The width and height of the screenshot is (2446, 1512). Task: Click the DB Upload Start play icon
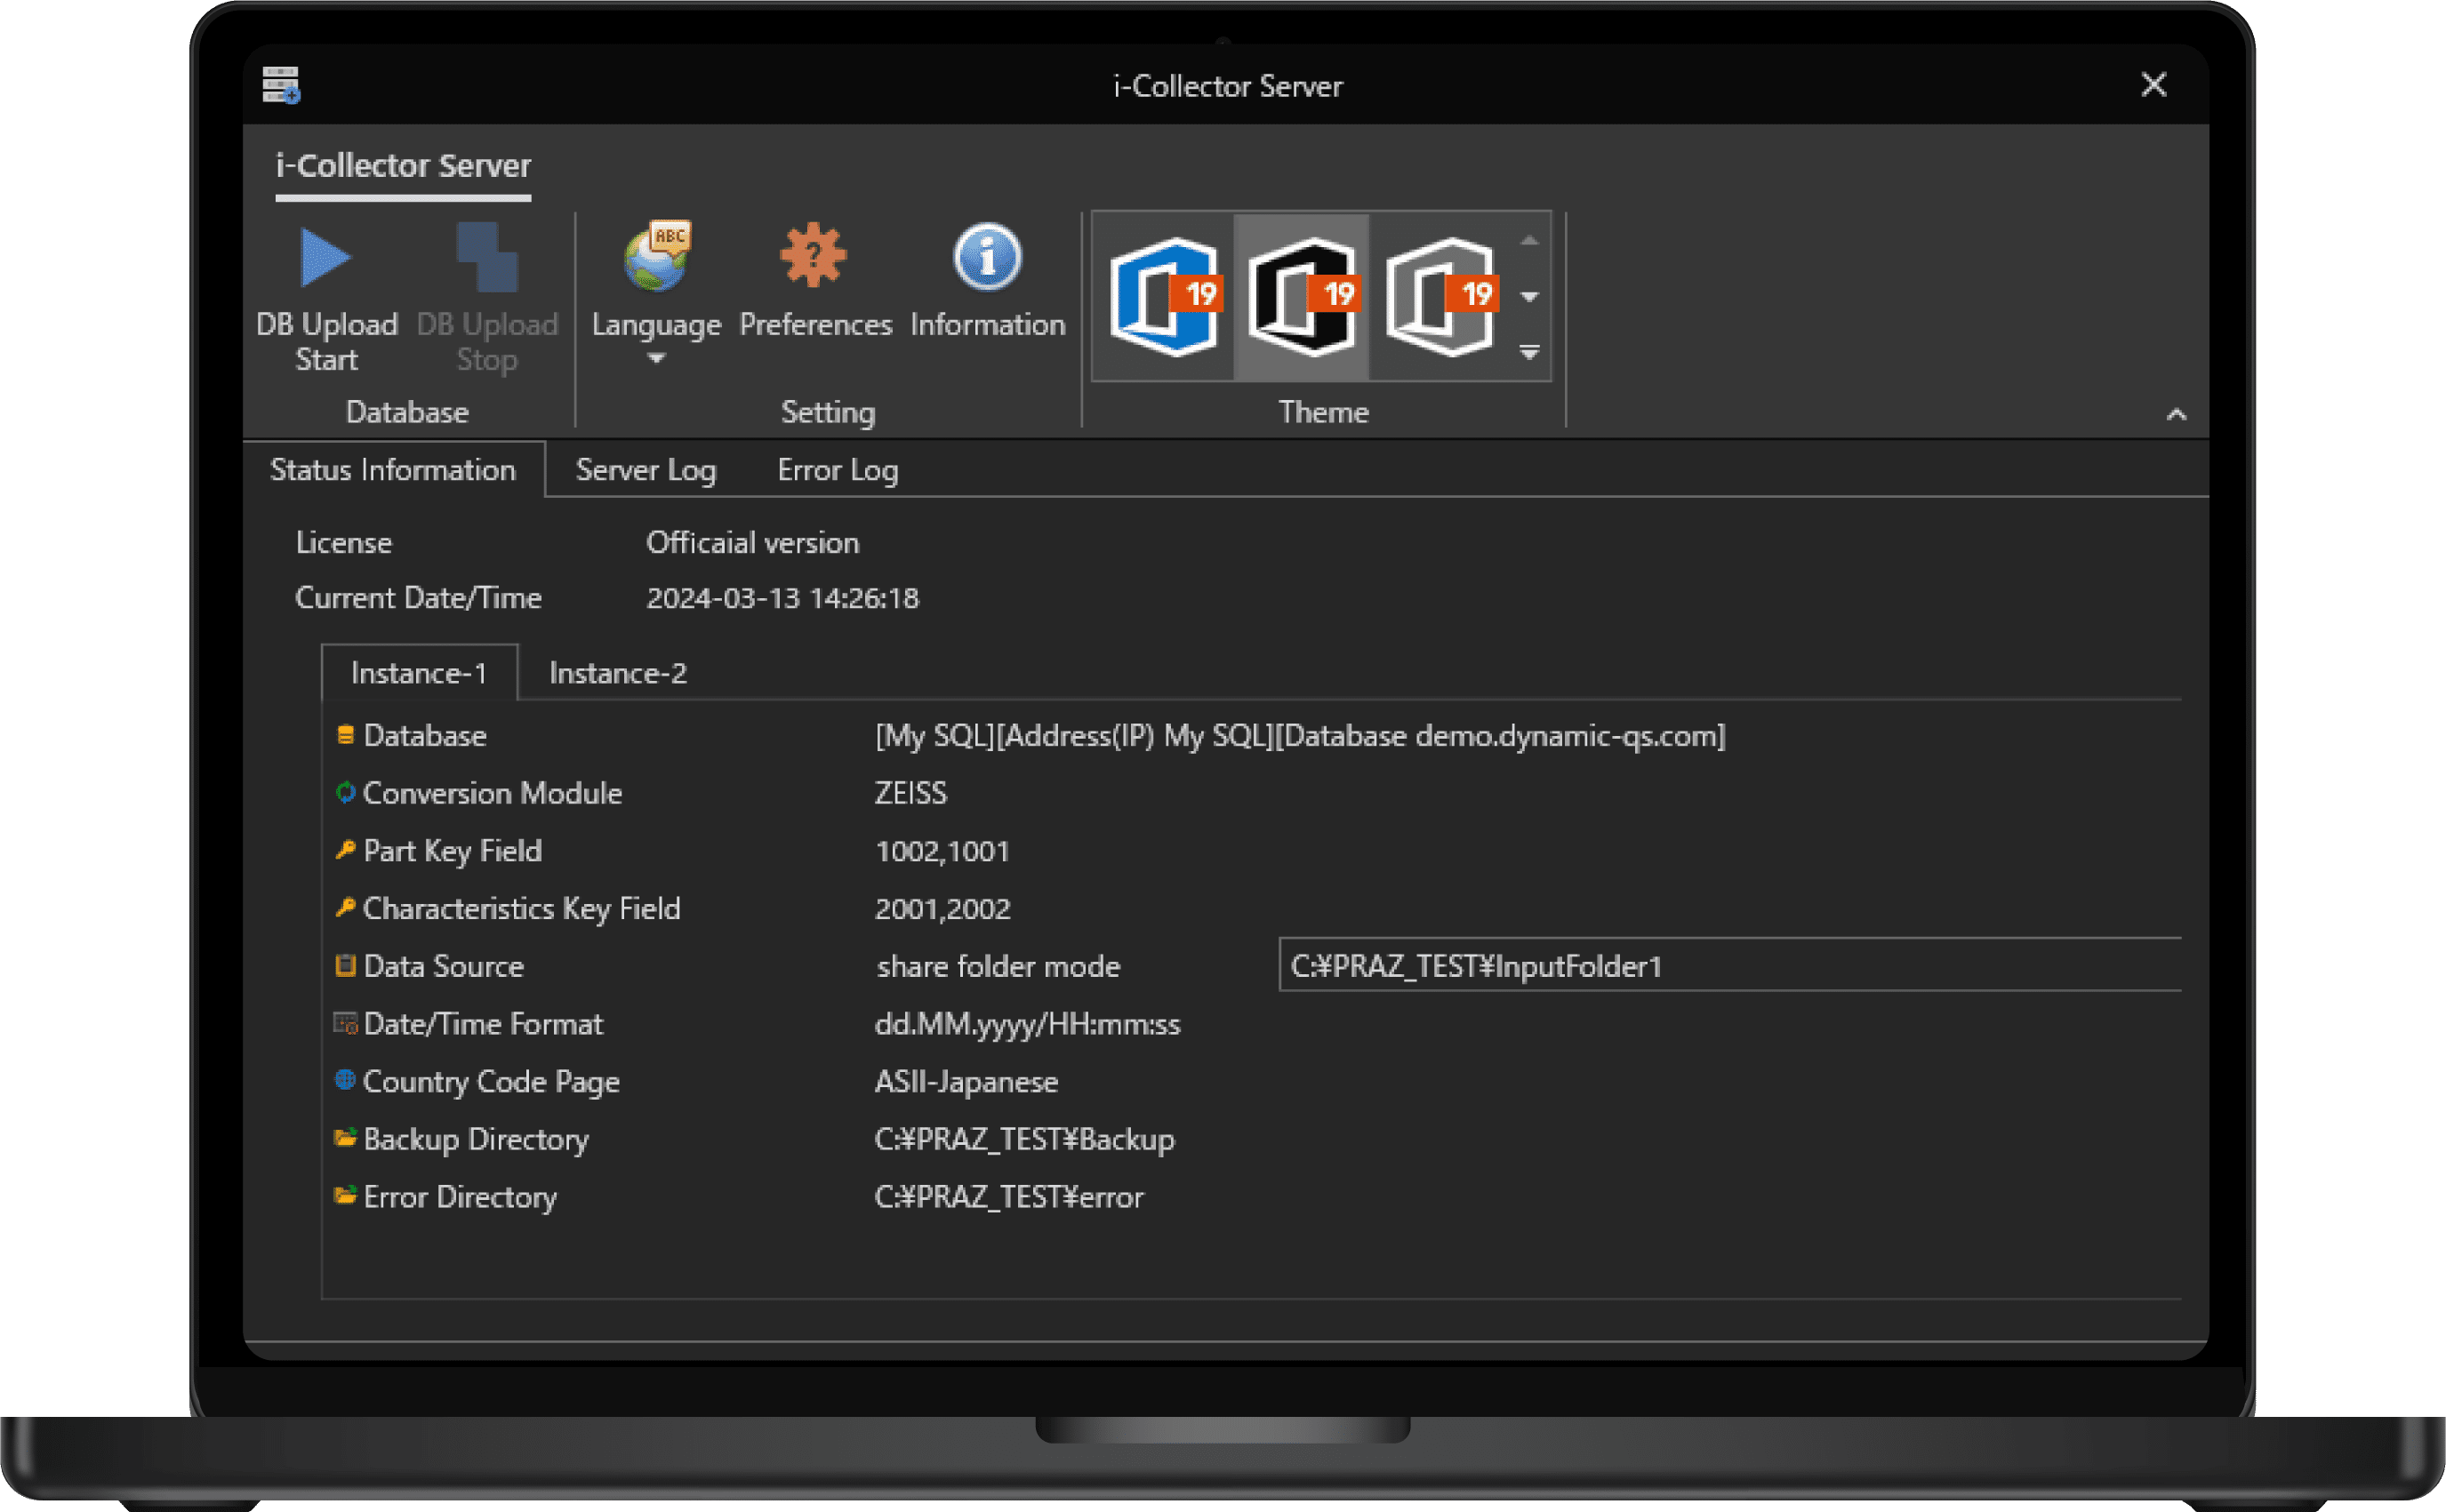point(326,258)
